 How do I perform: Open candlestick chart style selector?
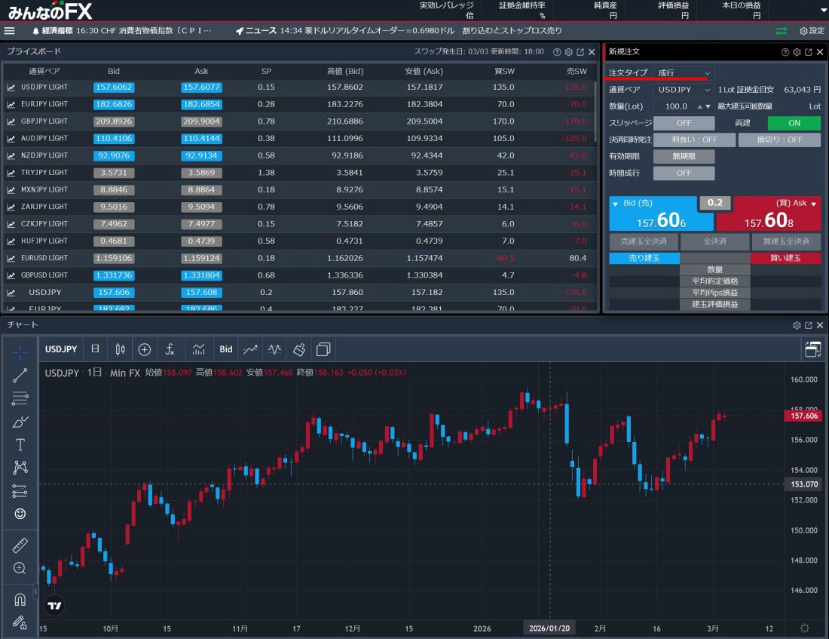tap(119, 349)
